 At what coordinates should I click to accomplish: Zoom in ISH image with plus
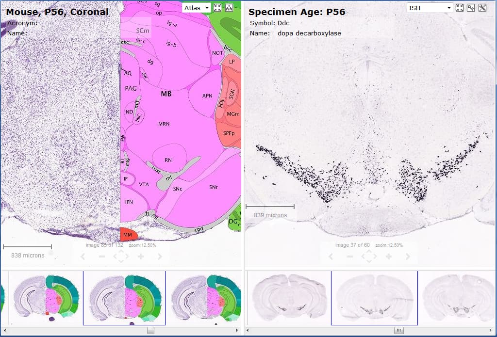click(x=389, y=256)
